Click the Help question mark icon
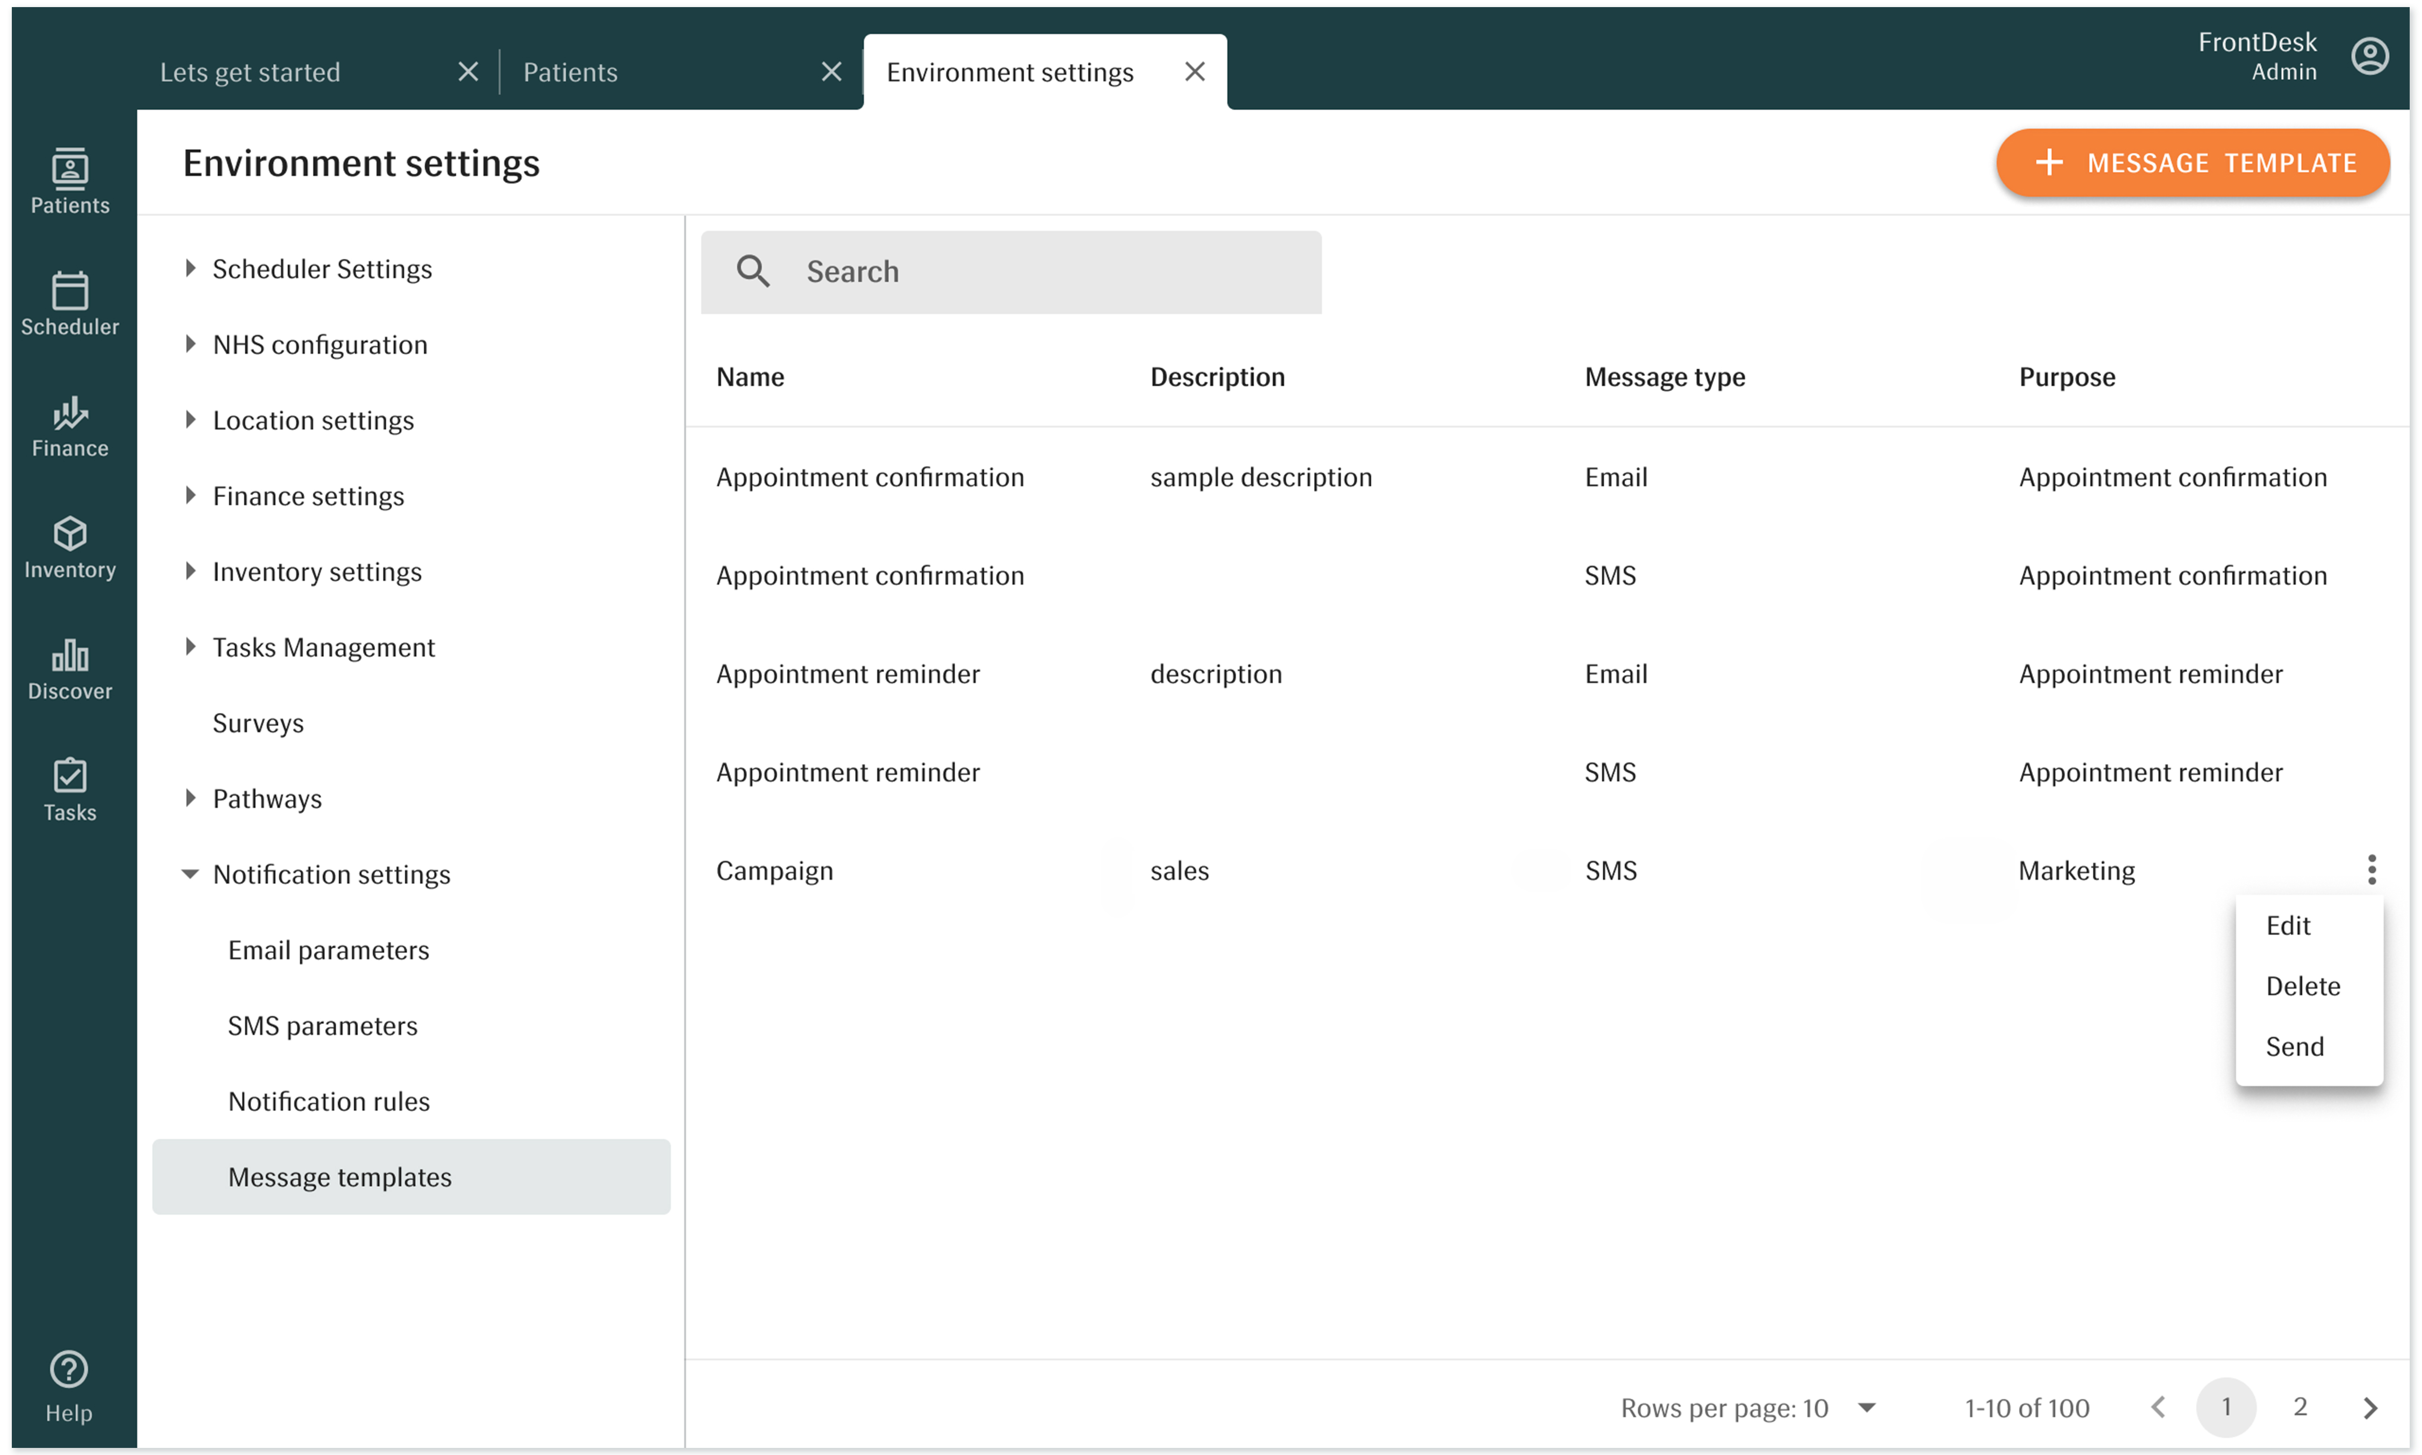2422x1455 pixels. click(x=69, y=1369)
